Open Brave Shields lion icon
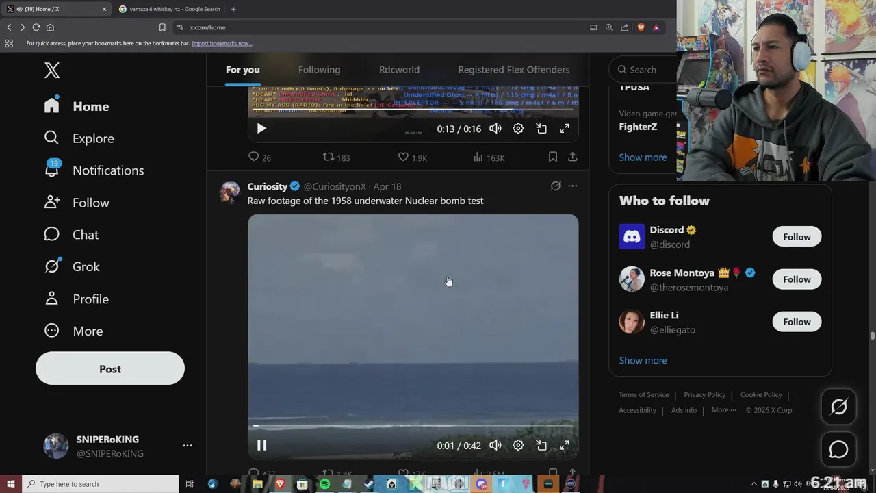Viewport: 876px width, 493px height. coord(641,27)
